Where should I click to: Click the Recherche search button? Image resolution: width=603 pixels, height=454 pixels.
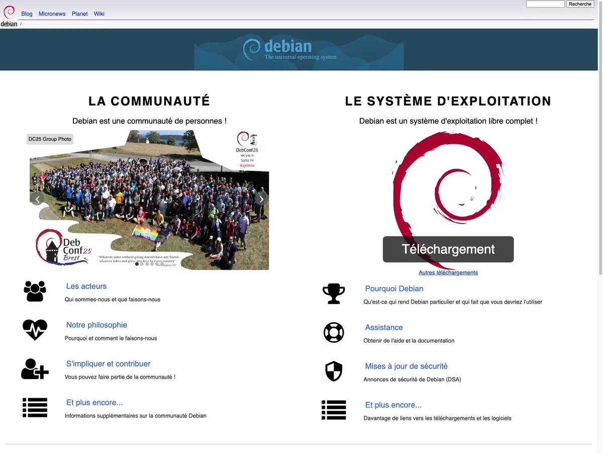tap(580, 4)
